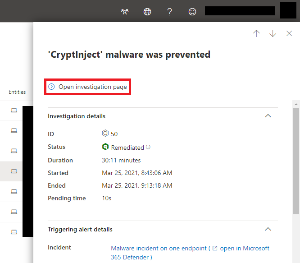The width and height of the screenshot is (300, 263).
Task: Click the smiley feedback icon
Action: click(192, 12)
